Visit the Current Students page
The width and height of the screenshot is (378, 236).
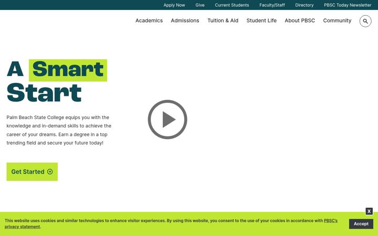[232, 5]
